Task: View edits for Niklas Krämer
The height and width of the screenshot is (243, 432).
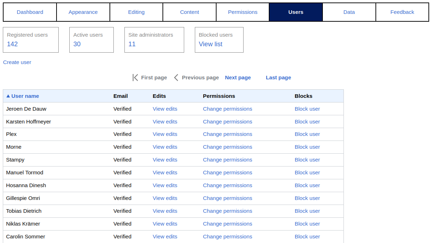Action: [x=165, y=224]
